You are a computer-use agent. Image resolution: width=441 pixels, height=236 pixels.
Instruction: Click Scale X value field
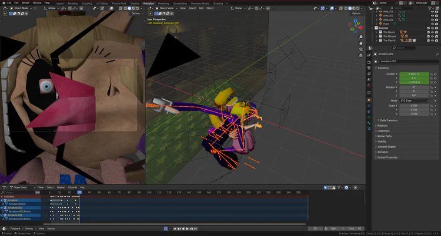tap(415, 106)
